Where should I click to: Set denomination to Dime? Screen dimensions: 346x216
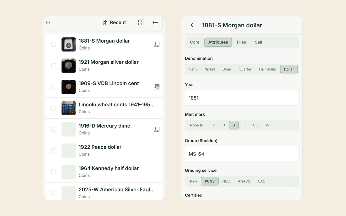(x=227, y=69)
